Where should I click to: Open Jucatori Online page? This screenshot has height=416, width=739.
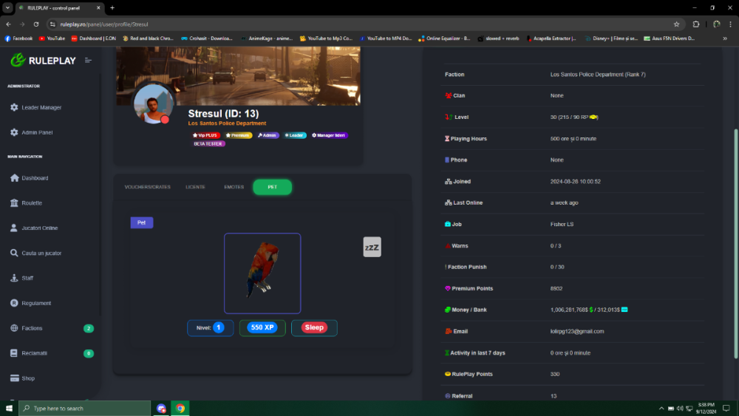pos(40,228)
